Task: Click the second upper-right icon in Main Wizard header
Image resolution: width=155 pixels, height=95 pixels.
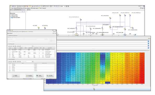Action: 55,33
